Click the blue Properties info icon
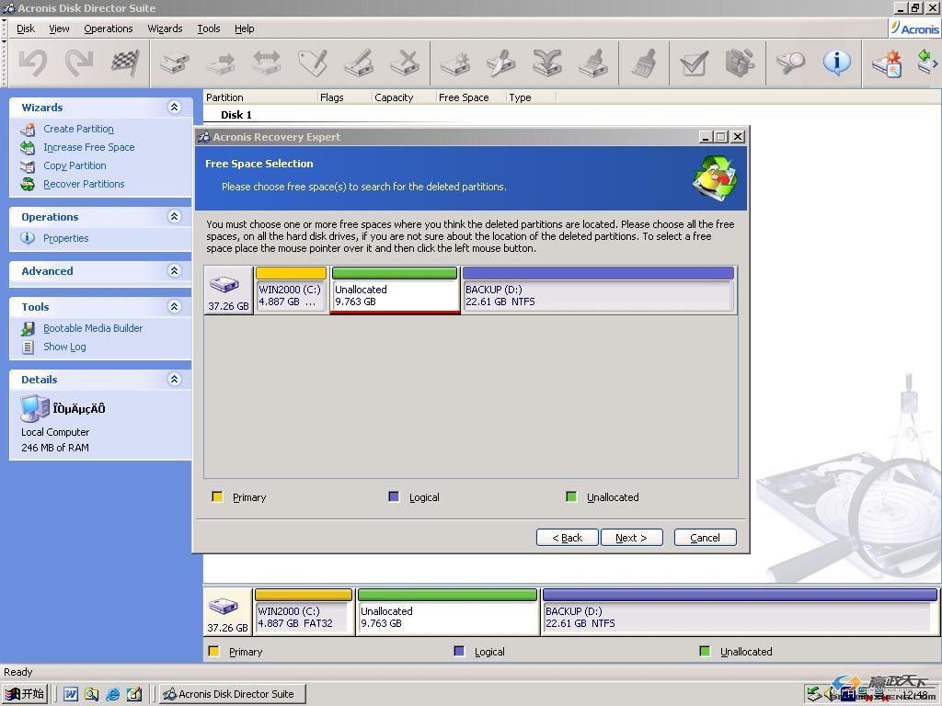Screen dimensions: 942x706 [x=837, y=62]
